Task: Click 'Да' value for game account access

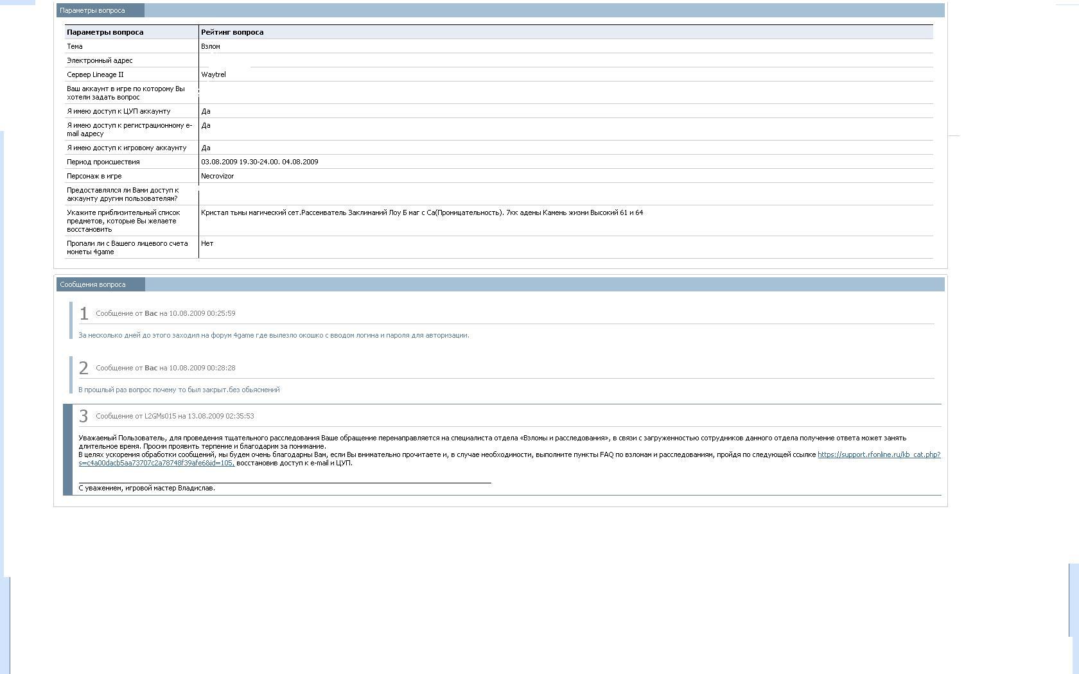Action: pos(206,148)
